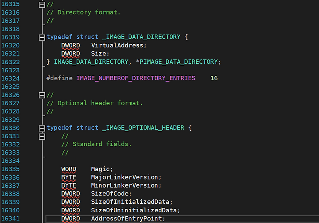
Task: Click the SizeOfCode member
Action: tap(110, 193)
